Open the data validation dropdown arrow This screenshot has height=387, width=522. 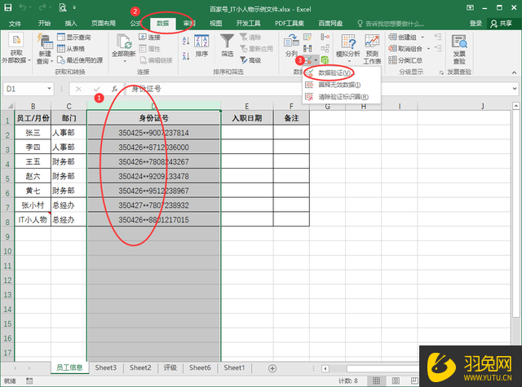point(316,60)
